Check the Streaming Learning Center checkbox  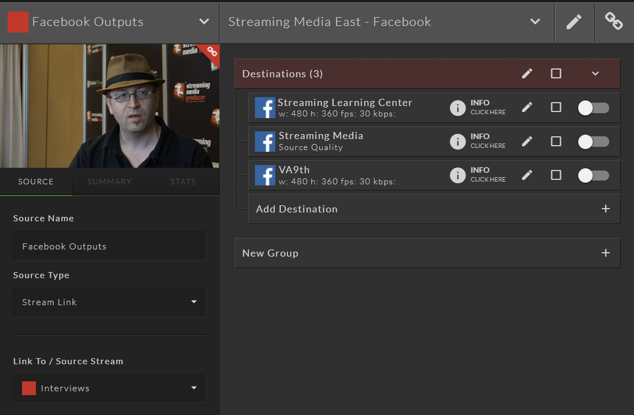coord(556,107)
